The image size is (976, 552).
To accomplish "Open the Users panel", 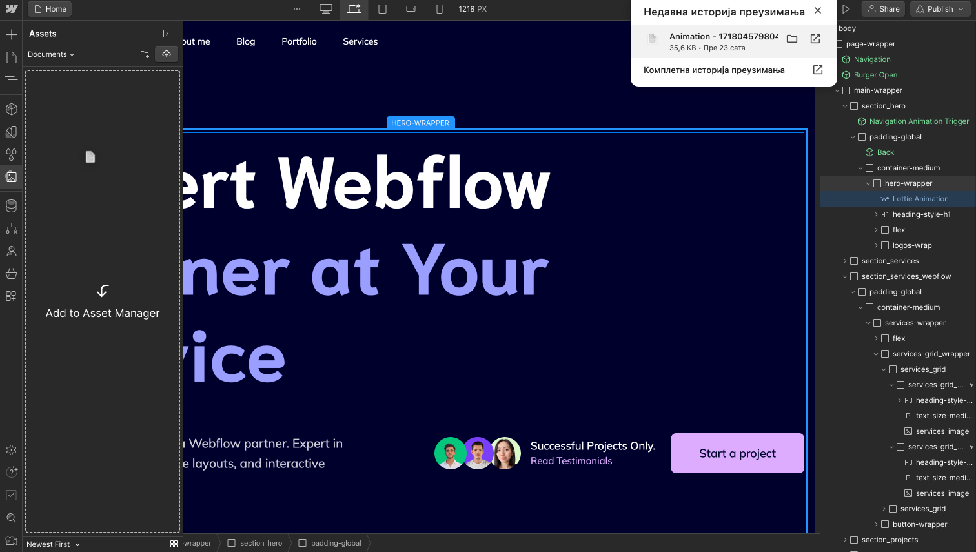I will (11, 251).
